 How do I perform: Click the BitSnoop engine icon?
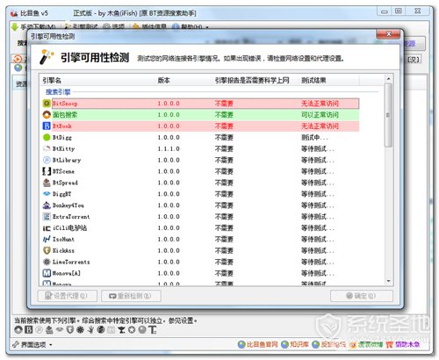point(47,104)
